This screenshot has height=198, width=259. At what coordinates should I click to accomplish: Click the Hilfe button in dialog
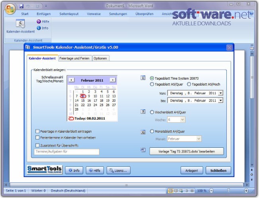95,170
